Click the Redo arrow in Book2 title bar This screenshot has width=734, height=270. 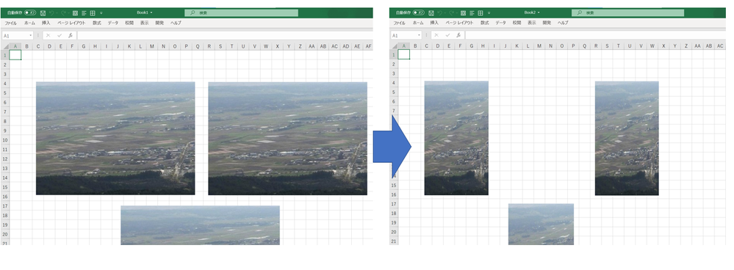[x=452, y=13]
